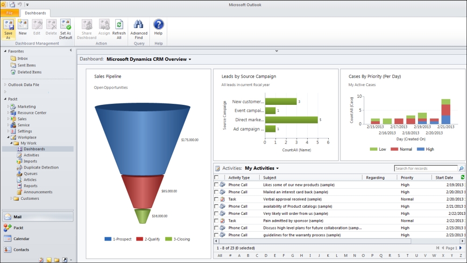The image size is (467, 263).
Task: Click the 1-Prospect blue legend swatch
Action: (108, 239)
